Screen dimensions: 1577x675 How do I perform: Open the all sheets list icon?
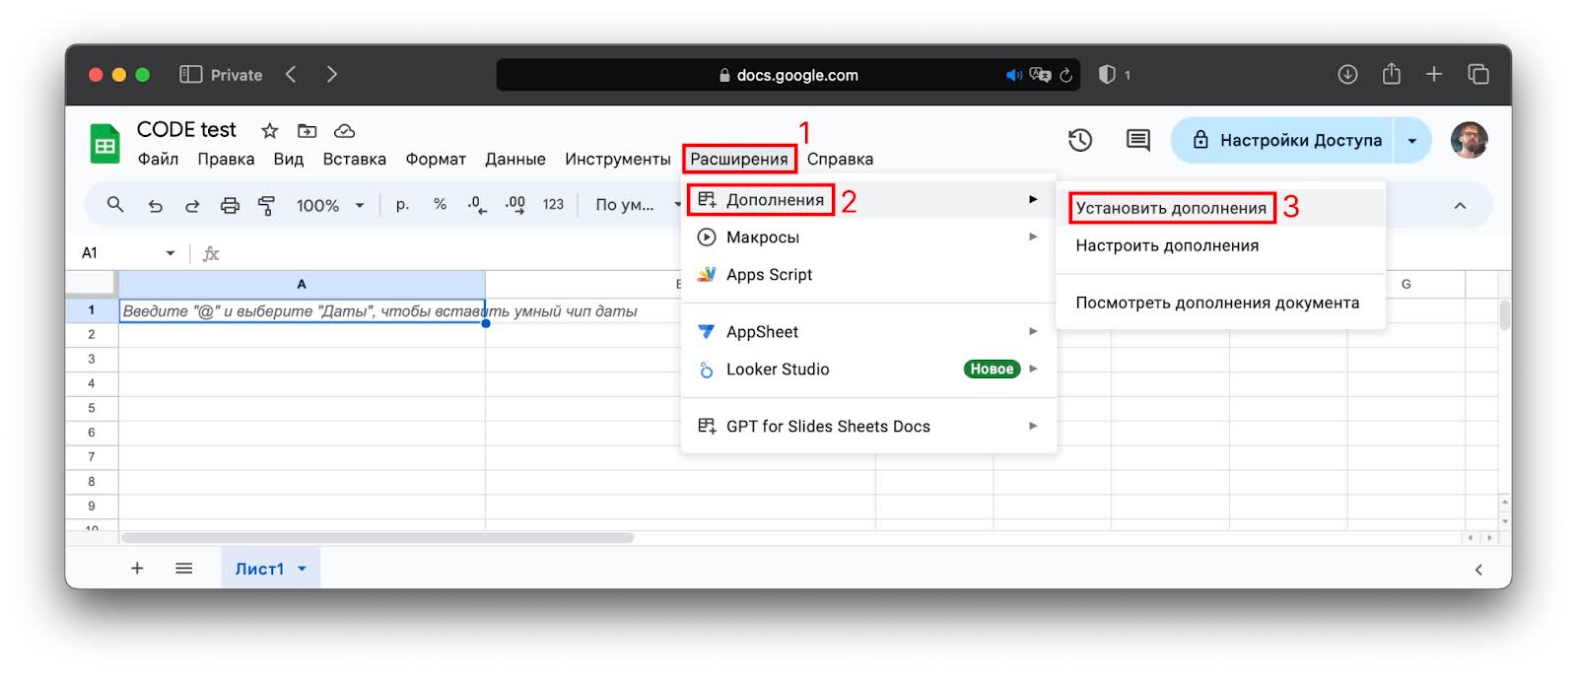pyautogui.click(x=183, y=569)
